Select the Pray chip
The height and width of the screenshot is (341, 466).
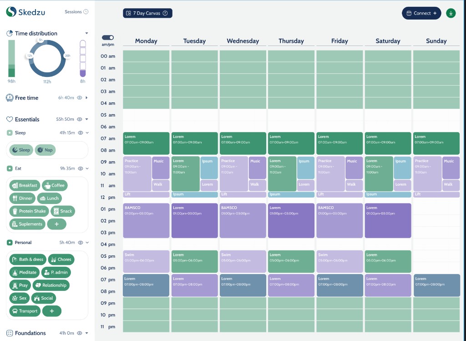pos(20,285)
